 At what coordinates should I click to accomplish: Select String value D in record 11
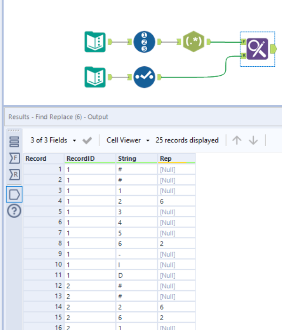[137, 275]
